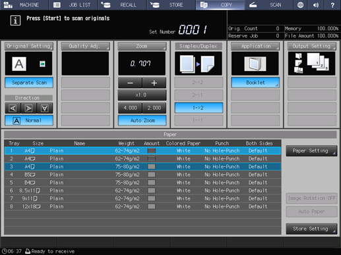Expand the Original Setting menu
The height and width of the screenshot is (255, 341).
[29, 46]
